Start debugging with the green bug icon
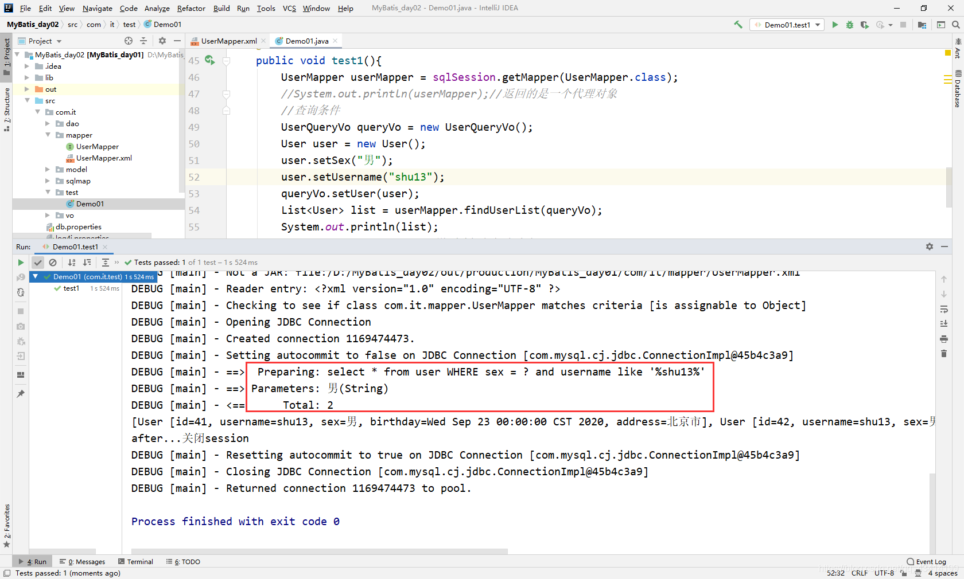964x579 pixels. (850, 25)
